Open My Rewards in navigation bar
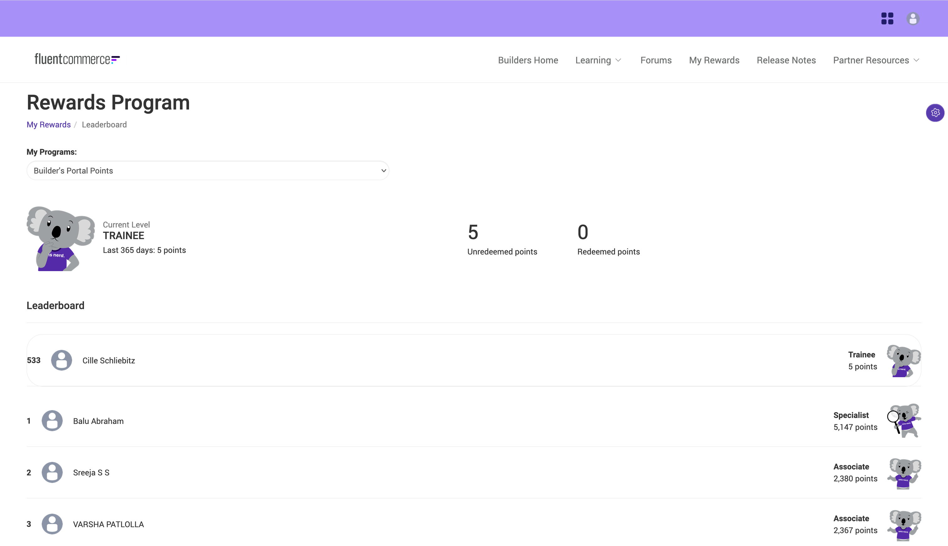This screenshot has width=948, height=546. click(714, 60)
